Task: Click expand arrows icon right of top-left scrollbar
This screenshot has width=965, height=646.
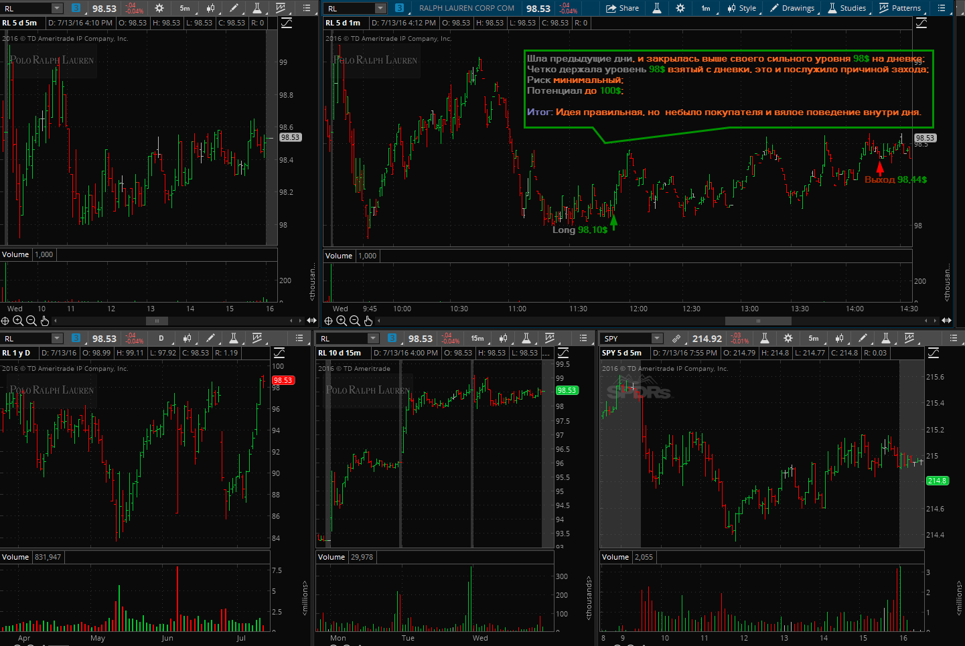Action: click(311, 321)
